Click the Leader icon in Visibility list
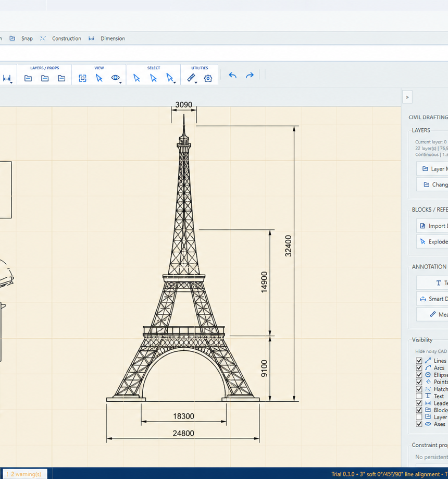Image resolution: width=448 pixels, height=479 pixels. click(428, 403)
